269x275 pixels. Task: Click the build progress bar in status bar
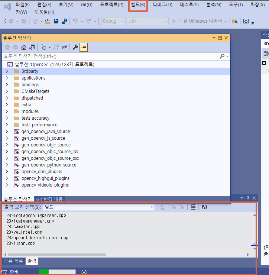pyautogui.click(x=57, y=272)
